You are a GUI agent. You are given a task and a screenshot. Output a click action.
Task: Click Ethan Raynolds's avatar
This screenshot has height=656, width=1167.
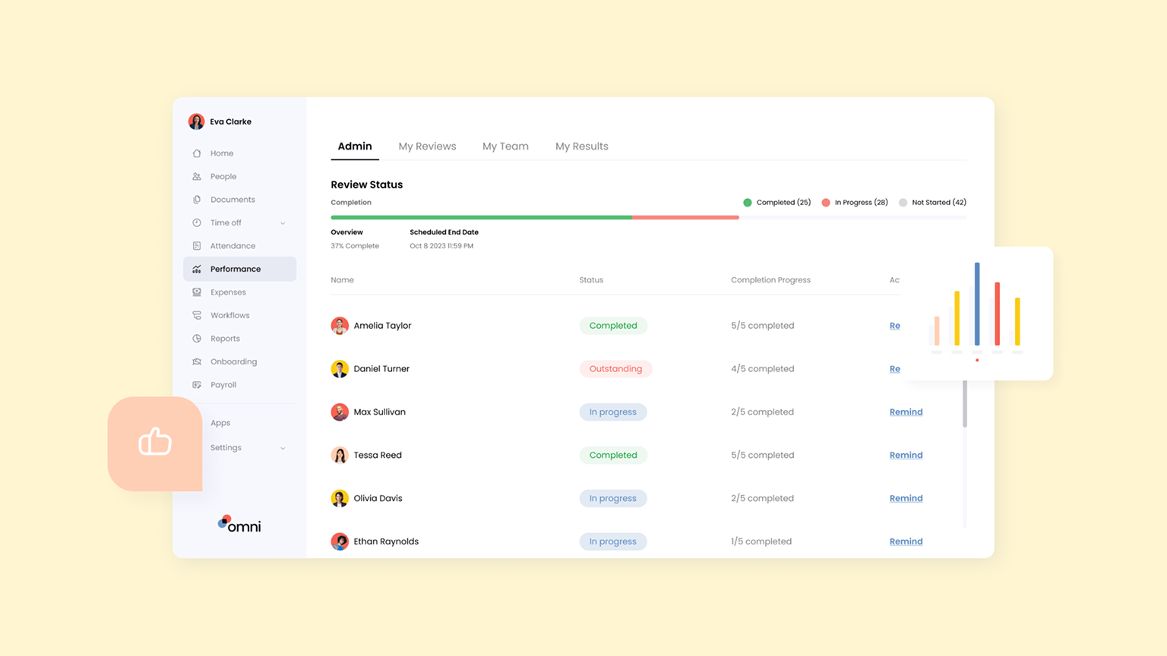pos(340,541)
